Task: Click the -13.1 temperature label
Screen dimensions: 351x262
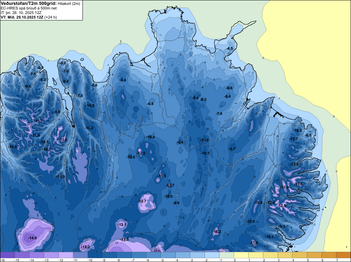Action: coord(122,225)
